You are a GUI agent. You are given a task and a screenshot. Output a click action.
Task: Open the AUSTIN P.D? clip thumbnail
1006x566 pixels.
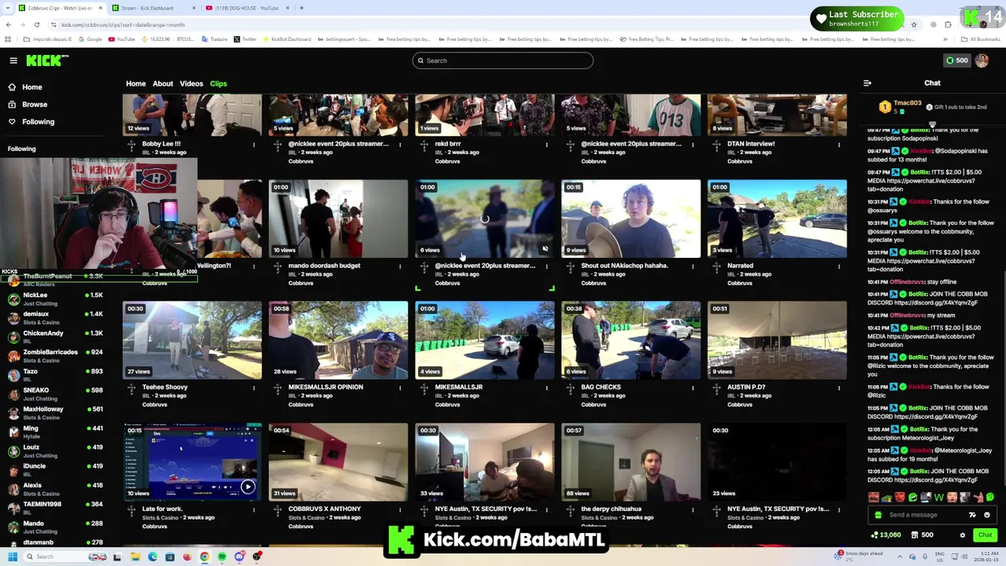click(777, 340)
